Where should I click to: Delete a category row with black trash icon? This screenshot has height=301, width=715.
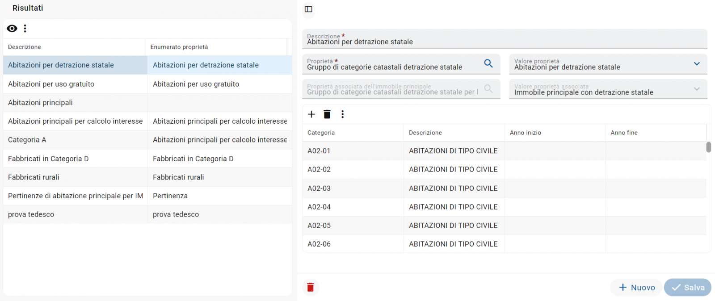(x=327, y=114)
